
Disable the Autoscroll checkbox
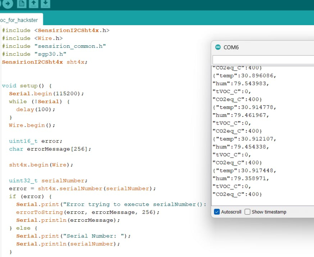click(x=217, y=212)
